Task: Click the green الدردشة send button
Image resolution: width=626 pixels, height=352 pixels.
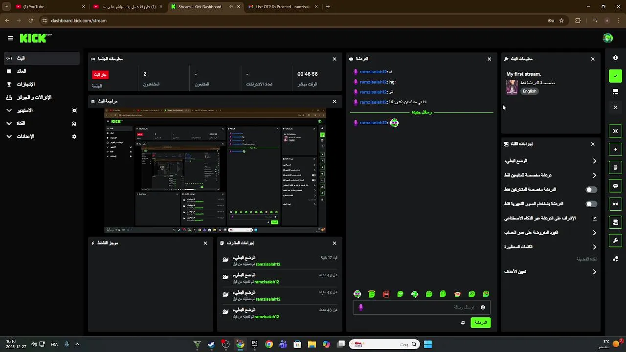Action: pos(480,323)
